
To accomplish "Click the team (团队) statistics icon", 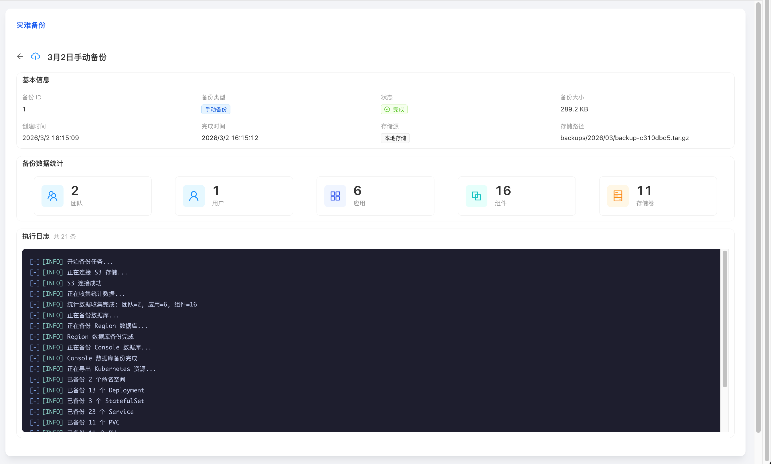I will click(x=52, y=196).
